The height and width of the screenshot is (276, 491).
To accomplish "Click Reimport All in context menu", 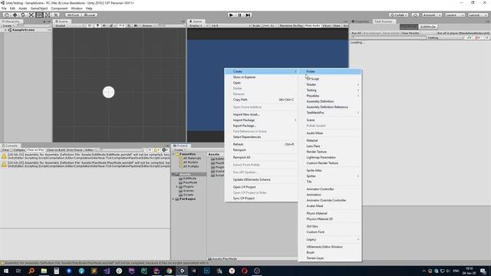I will [x=261, y=157].
